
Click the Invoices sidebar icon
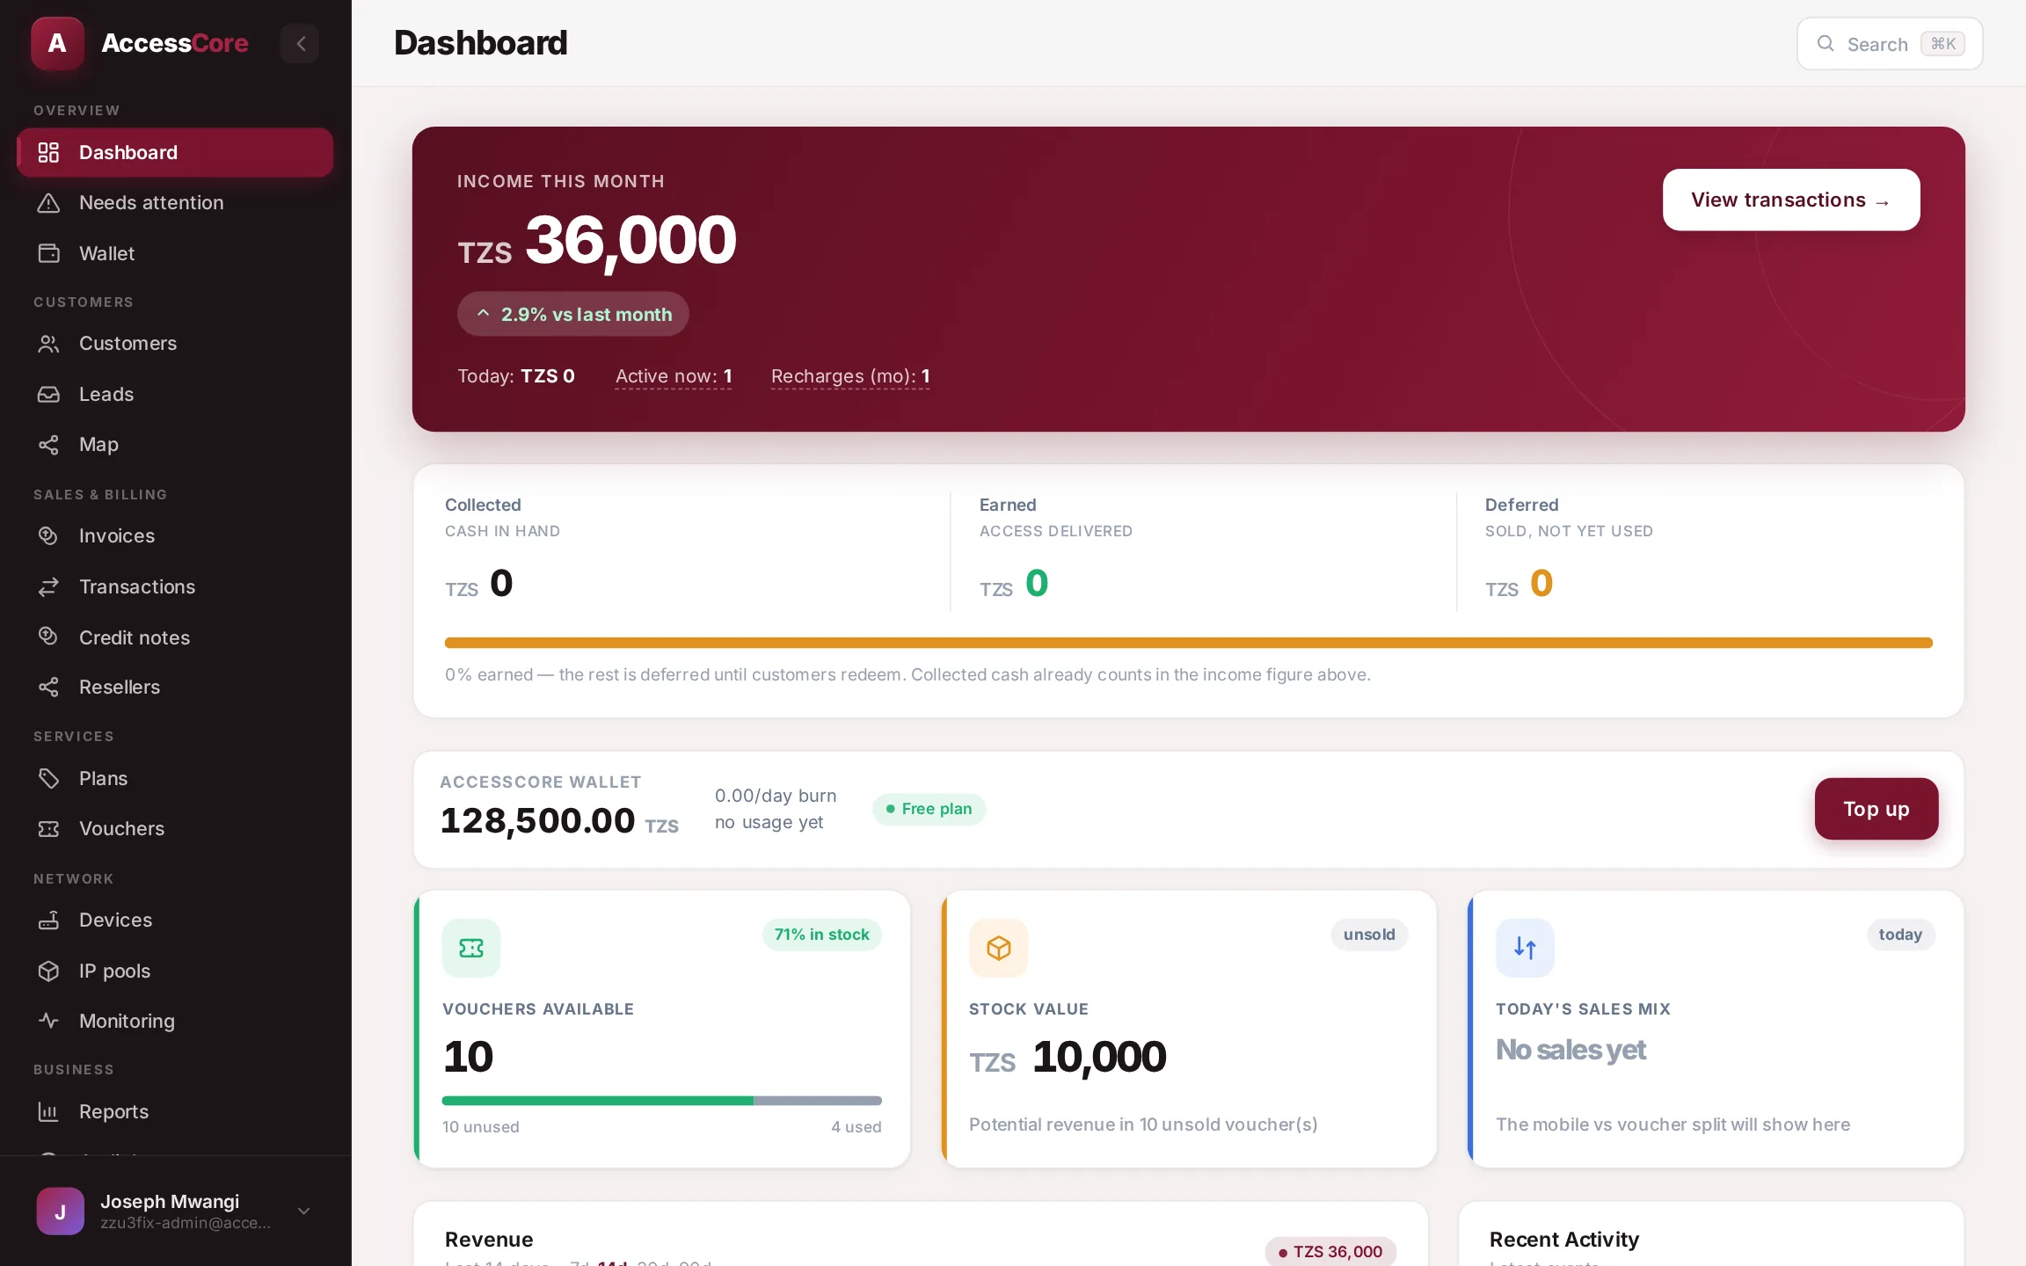pos(48,535)
